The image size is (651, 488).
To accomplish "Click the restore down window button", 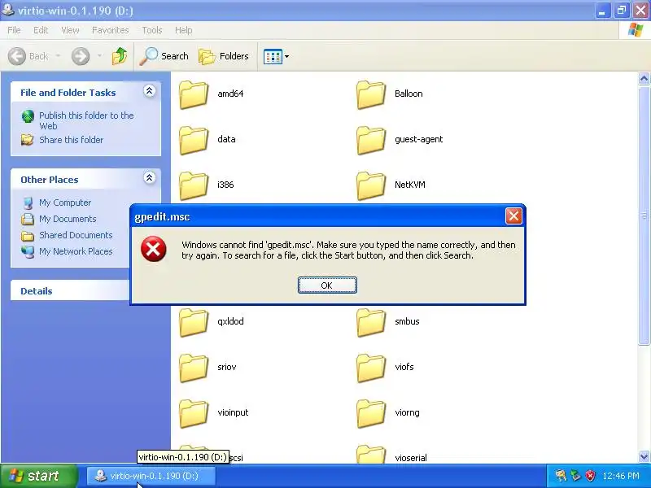I will tap(621, 11).
